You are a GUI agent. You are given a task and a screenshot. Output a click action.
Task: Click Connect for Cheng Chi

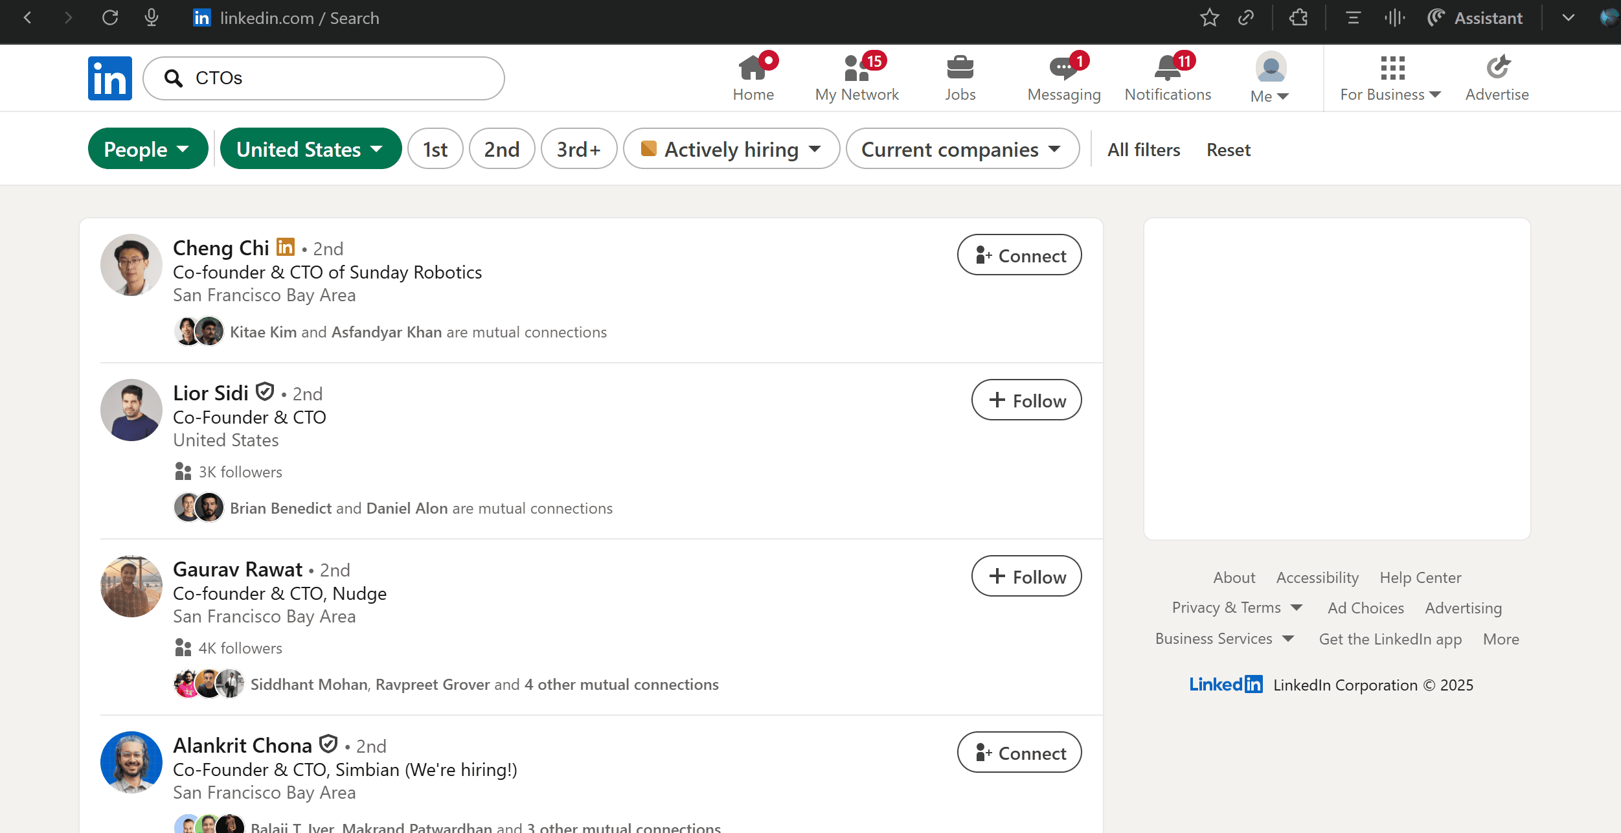tap(1019, 255)
